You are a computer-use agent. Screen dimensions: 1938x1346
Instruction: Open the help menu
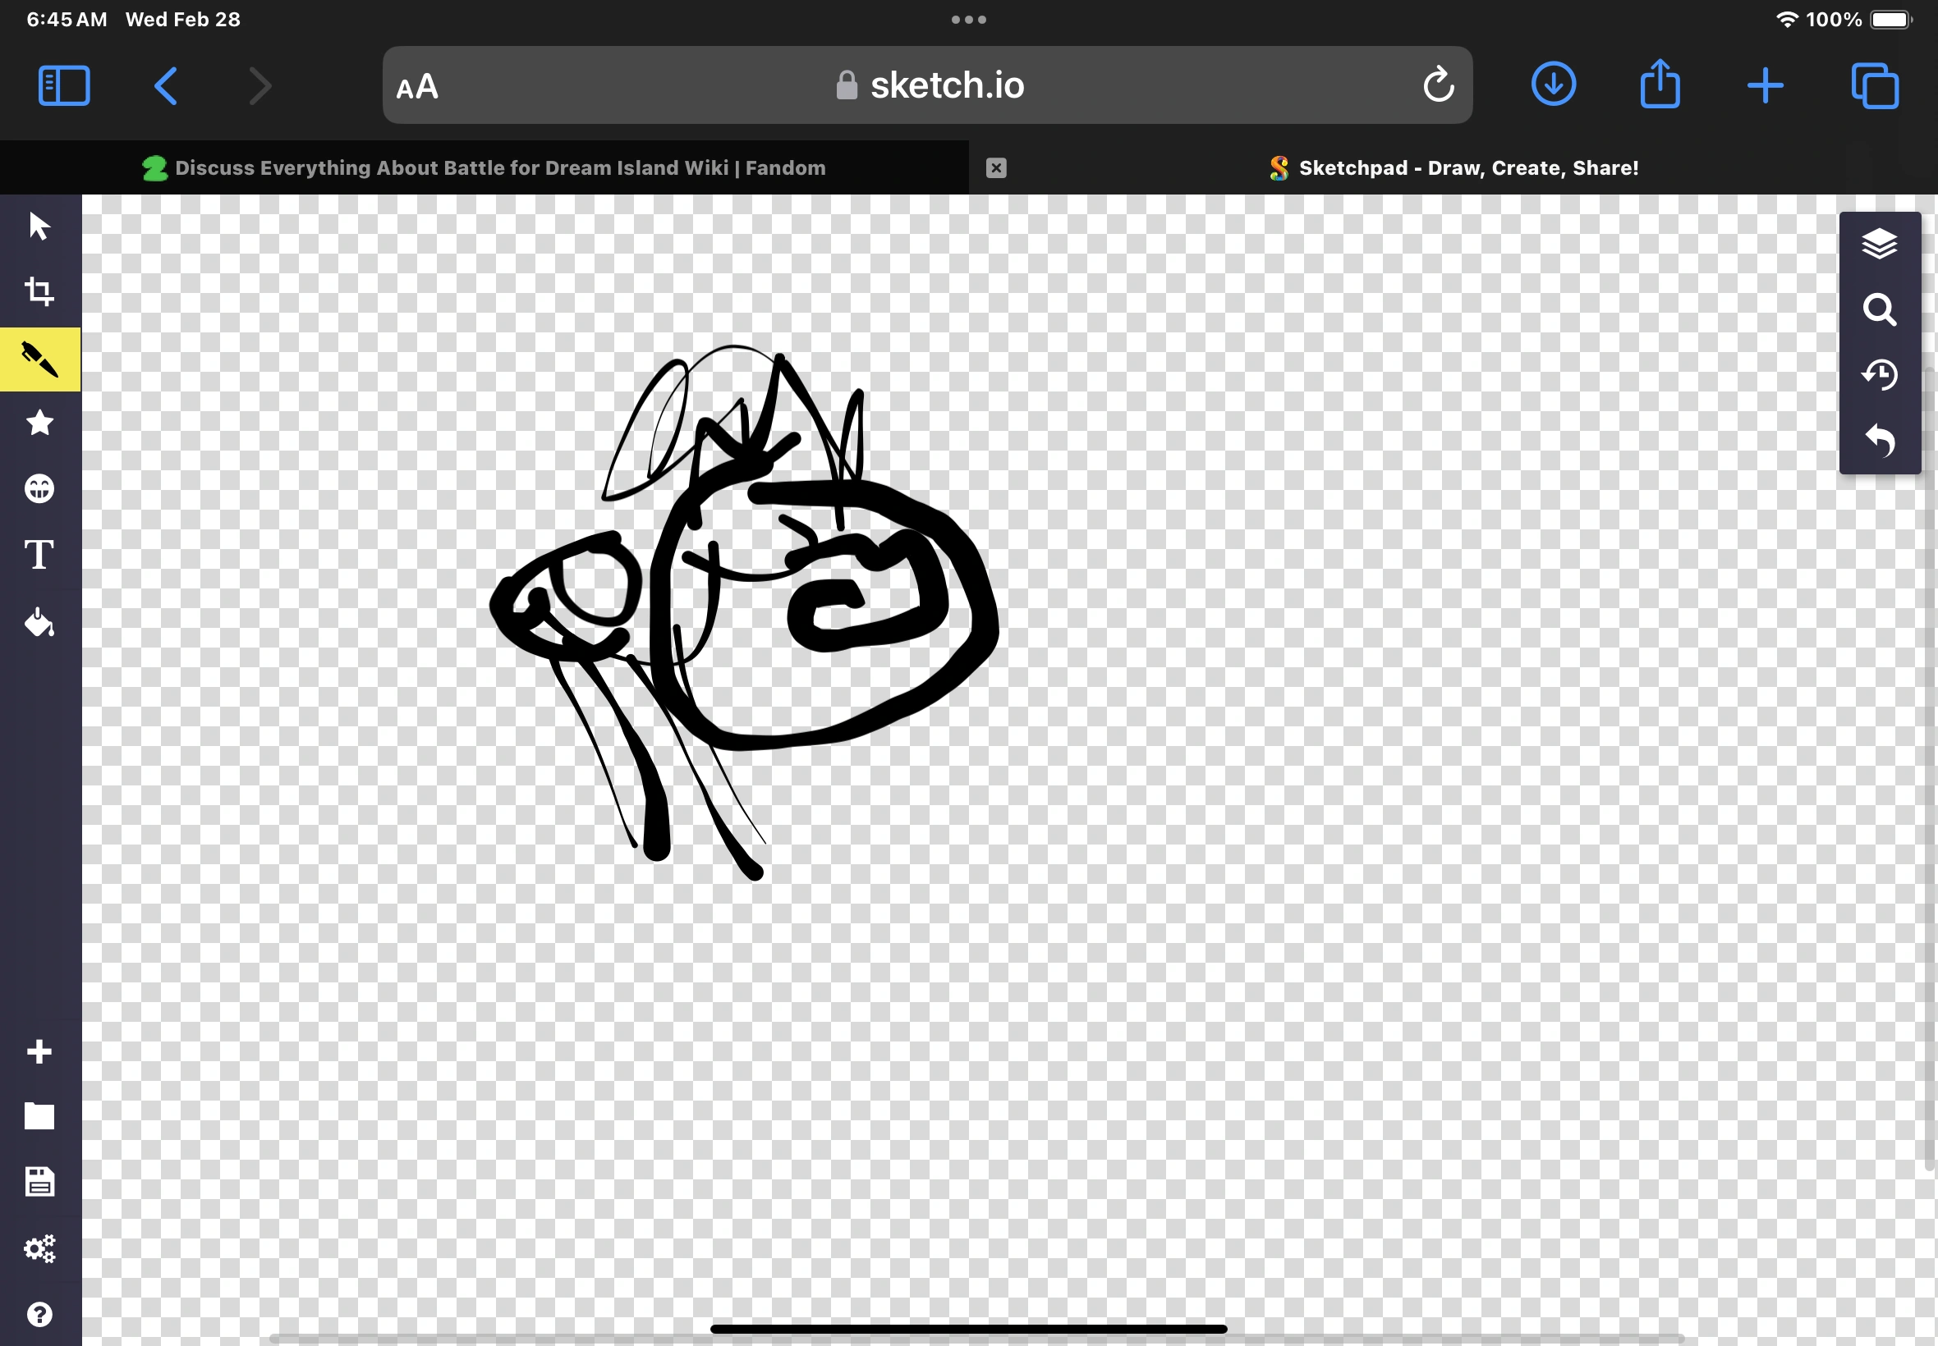tap(39, 1314)
